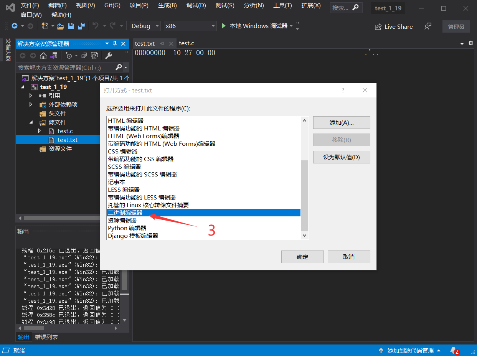Switch to the test.c tab

pyautogui.click(x=187, y=43)
